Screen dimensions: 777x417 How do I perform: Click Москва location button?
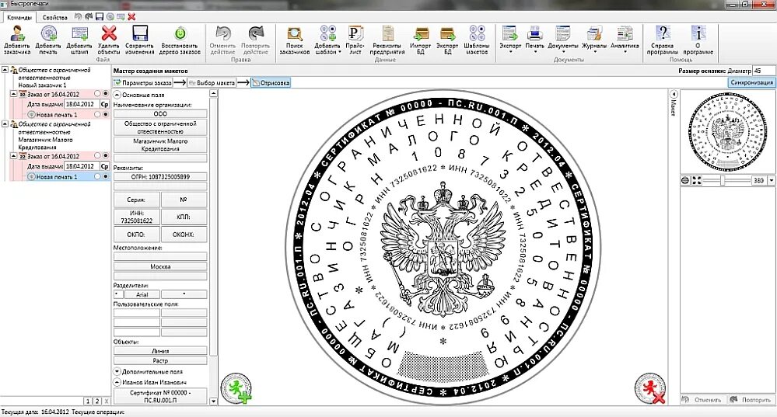(160, 266)
